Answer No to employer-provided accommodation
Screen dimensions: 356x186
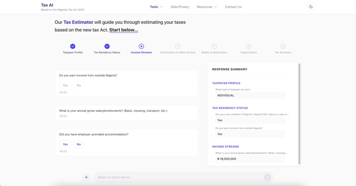79,144
